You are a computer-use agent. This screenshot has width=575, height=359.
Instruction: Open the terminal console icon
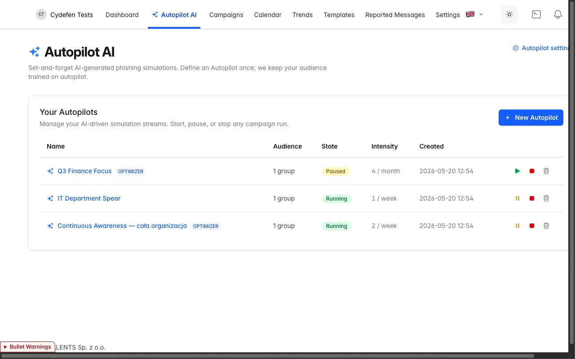(536, 14)
